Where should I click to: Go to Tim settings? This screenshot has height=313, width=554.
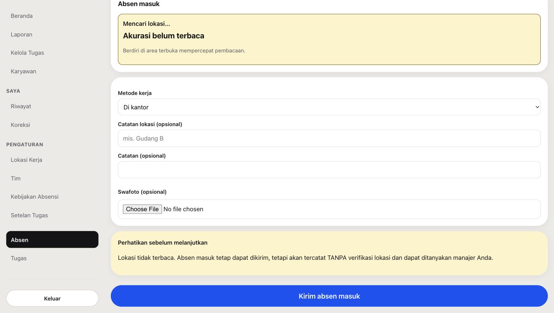coord(52,179)
